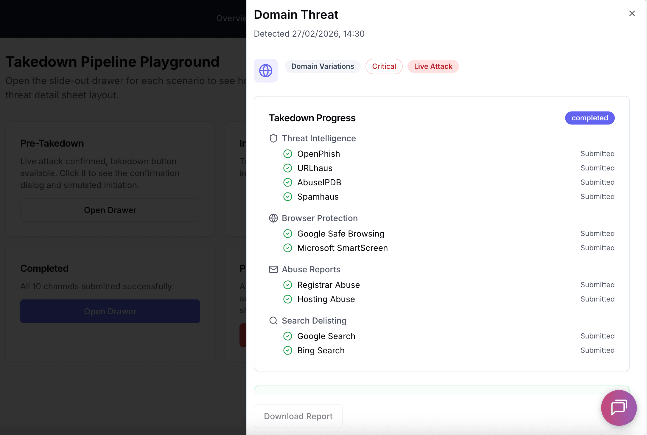Screen dimensions: 647x435
Task: Click the Live Attack badge
Action: pyautogui.click(x=433, y=66)
